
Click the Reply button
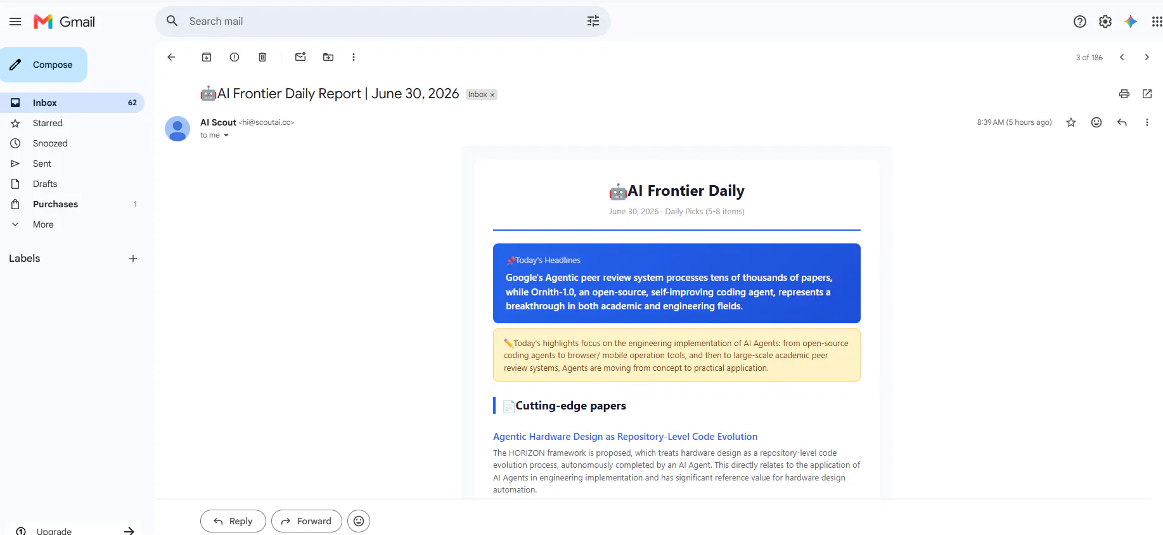(x=233, y=521)
